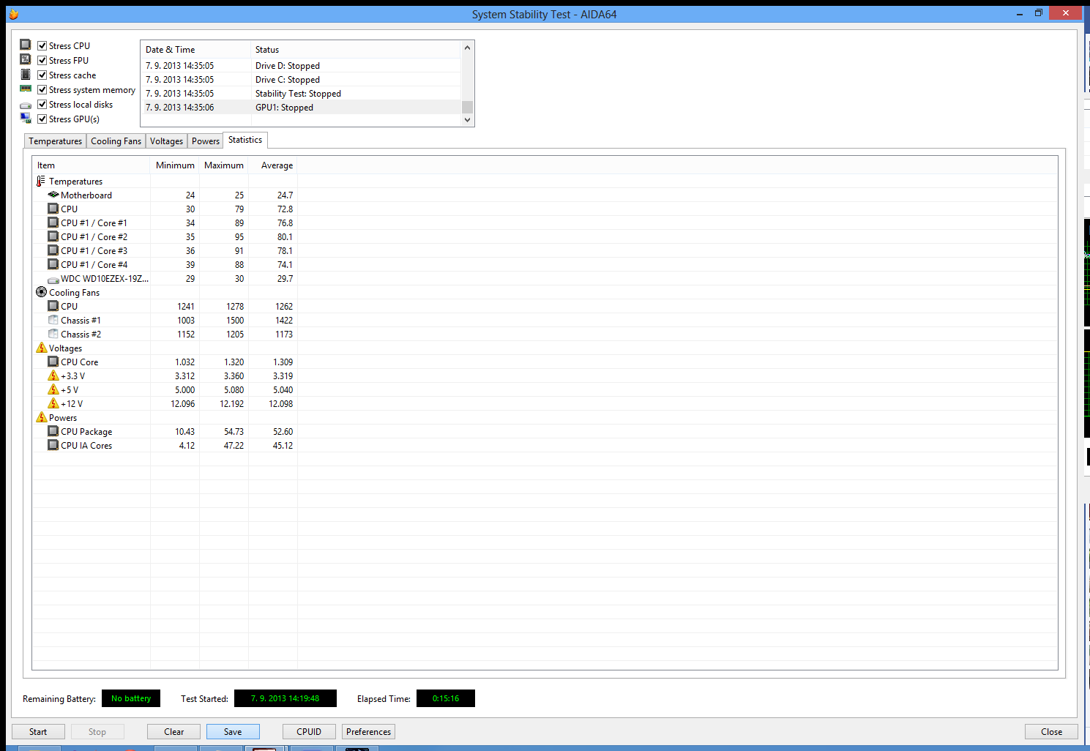Disable the Stress cache checkbox
This screenshot has width=1090, height=751.
(x=42, y=75)
